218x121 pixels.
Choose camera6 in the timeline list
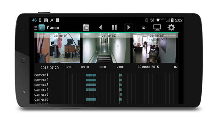[41, 99]
